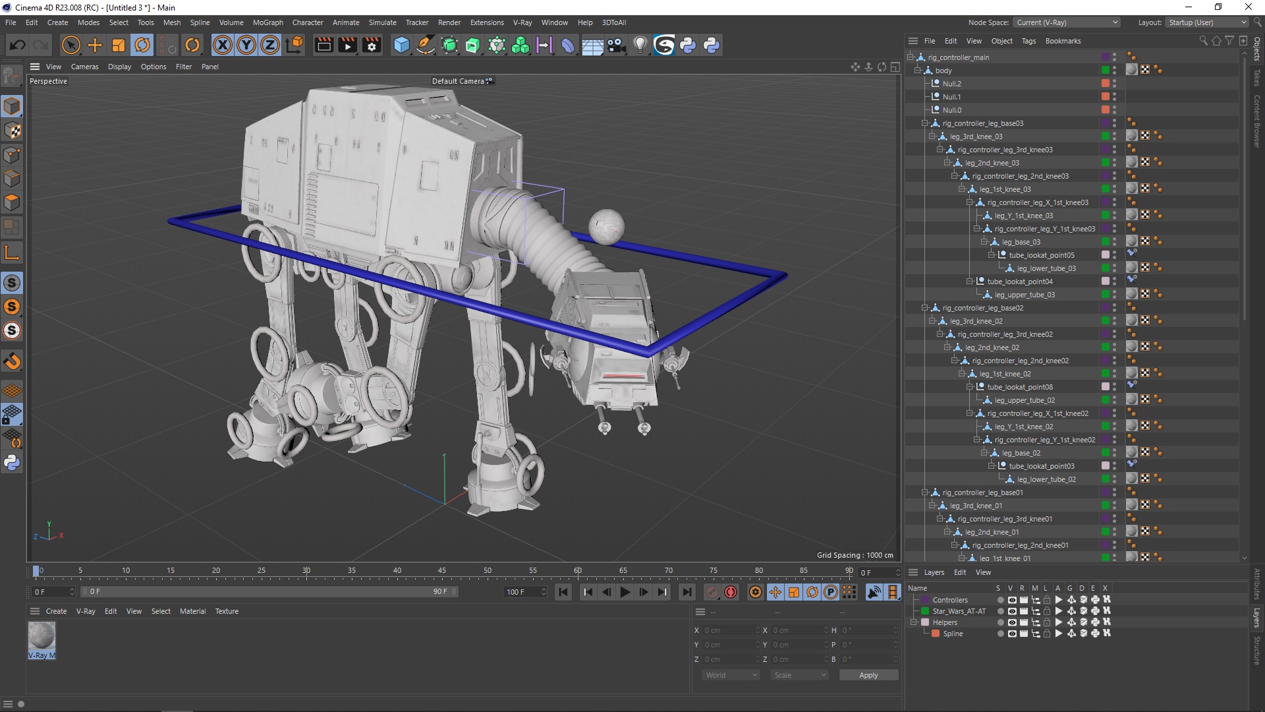Screen dimensions: 1265x712
Task: Toggle visibility eye for Controllers layer
Action: click(x=1011, y=600)
